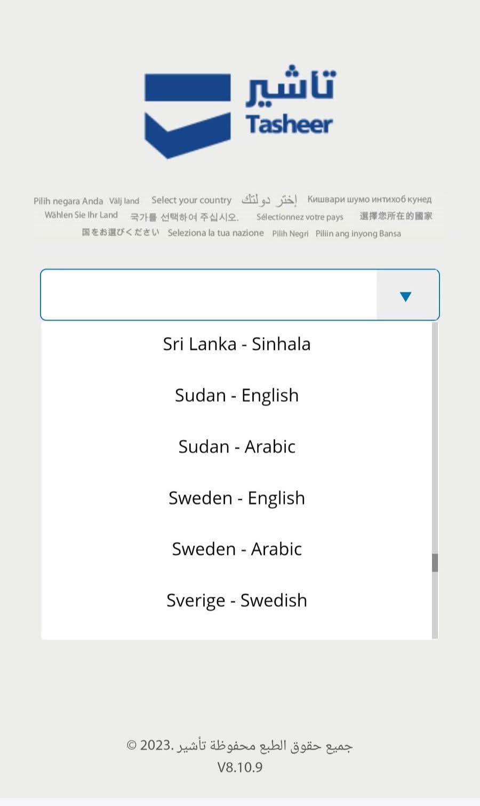The image size is (480, 806).
Task: Choose Sverige - Swedish option
Action: point(237,600)
